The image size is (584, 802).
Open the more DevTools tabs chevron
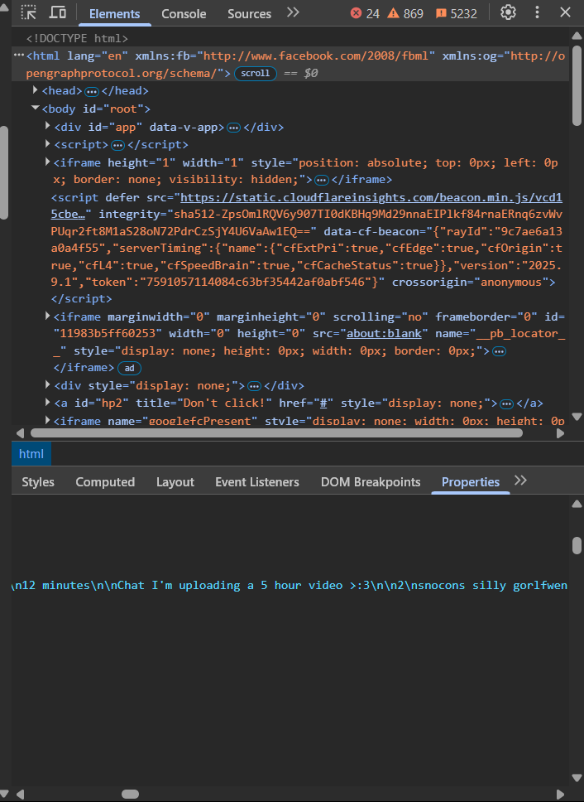click(293, 12)
